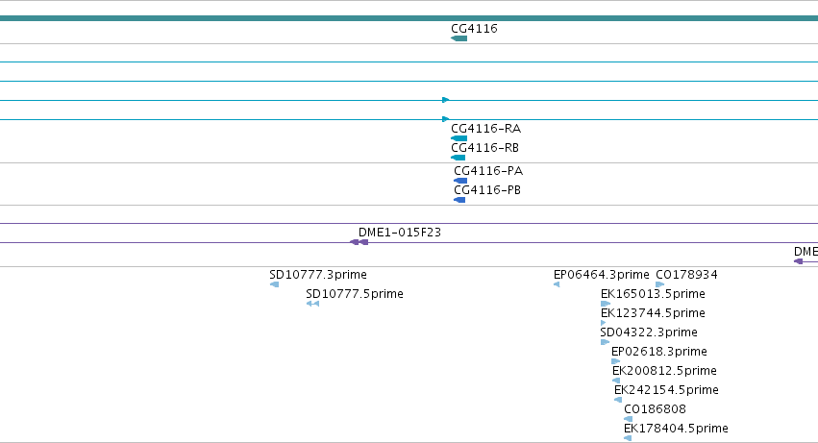Click the EK200812.5prime label

(664, 371)
